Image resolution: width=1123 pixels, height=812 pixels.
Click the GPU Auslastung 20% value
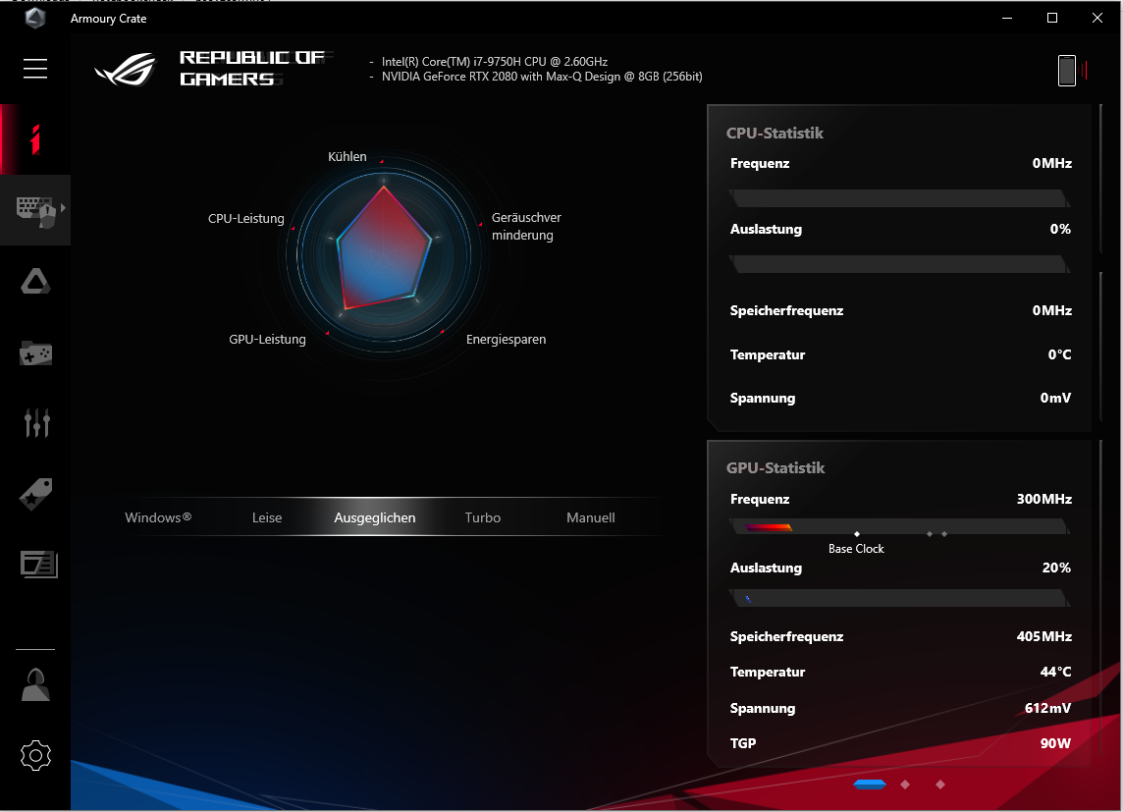pyautogui.click(x=1056, y=568)
